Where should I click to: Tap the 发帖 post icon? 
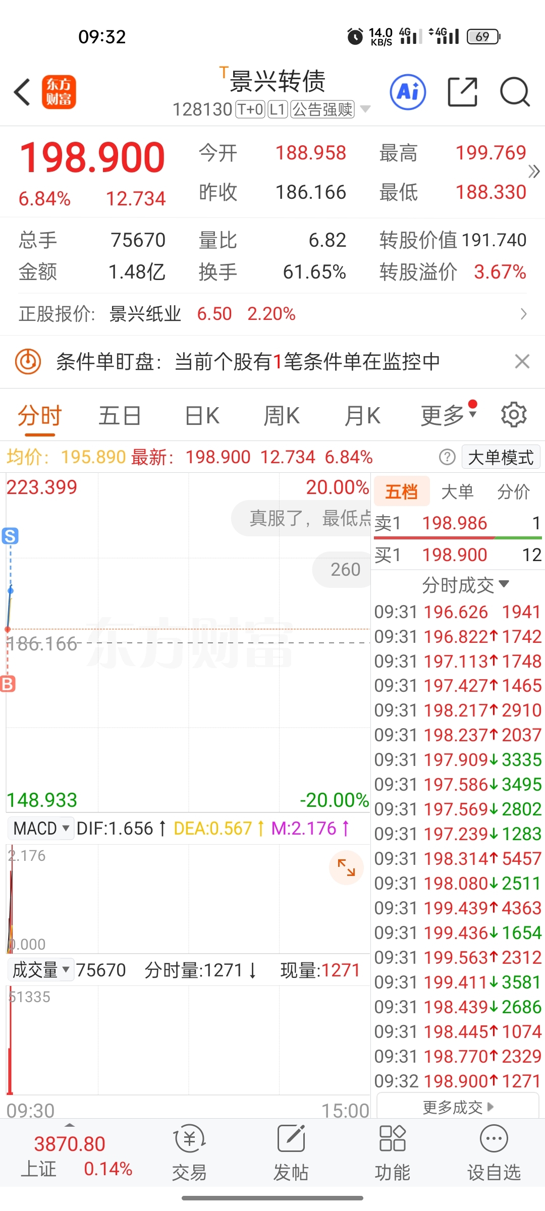(x=291, y=1153)
